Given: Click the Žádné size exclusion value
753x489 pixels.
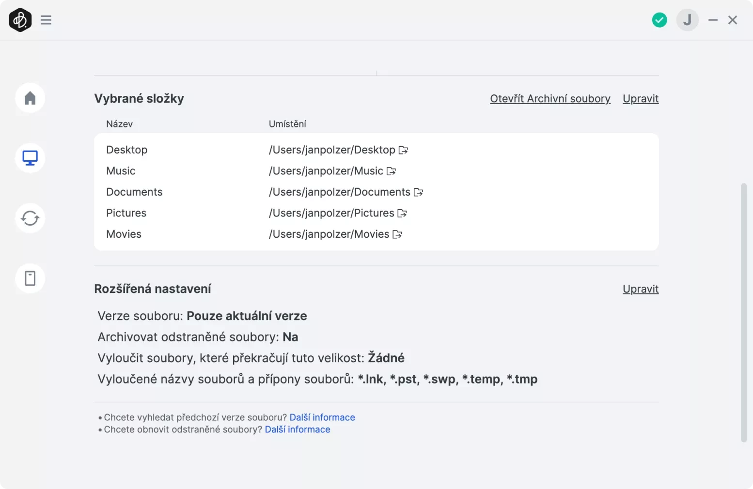Looking at the screenshot, I should tap(386, 358).
